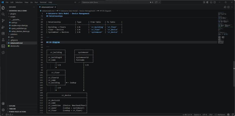This screenshot has height=116, width=235.
Task: Expand the plugins folder
Action: pos(13,13)
